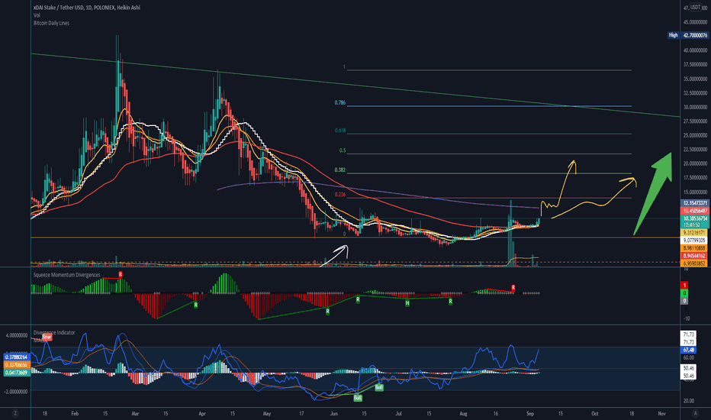The image size is (711, 420).
Task: Click the 30.0000000 price scale value
Action: (695, 107)
